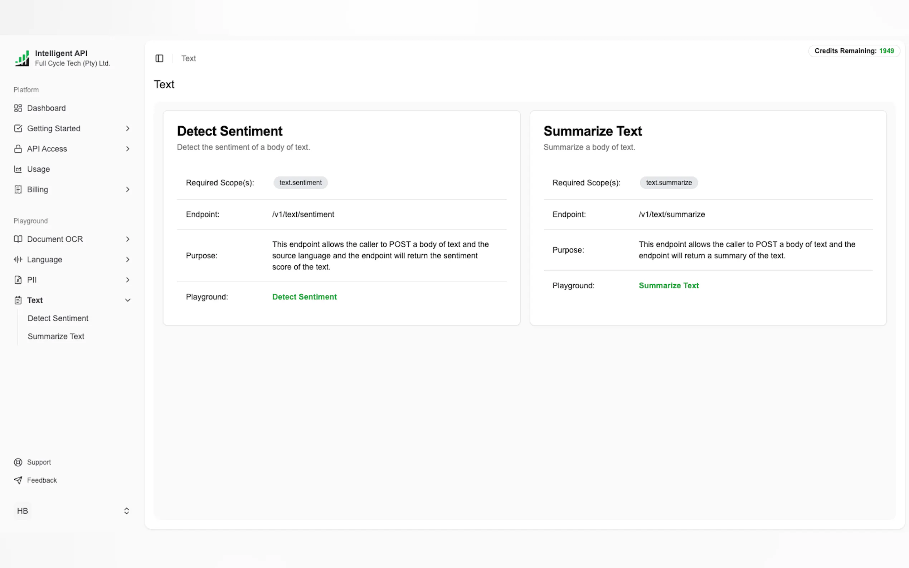The width and height of the screenshot is (909, 568).
Task: Click the Feedback paper plane icon
Action: click(x=18, y=480)
